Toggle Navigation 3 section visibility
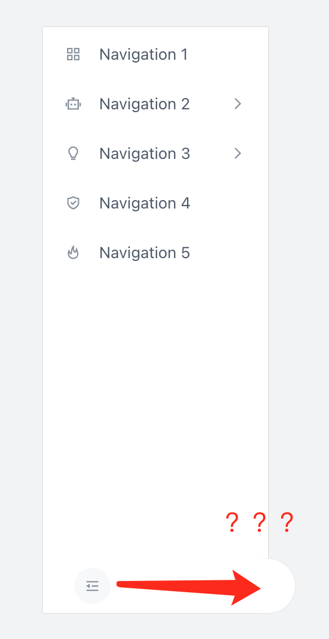Image resolution: width=329 pixels, height=639 pixels. pos(237,153)
